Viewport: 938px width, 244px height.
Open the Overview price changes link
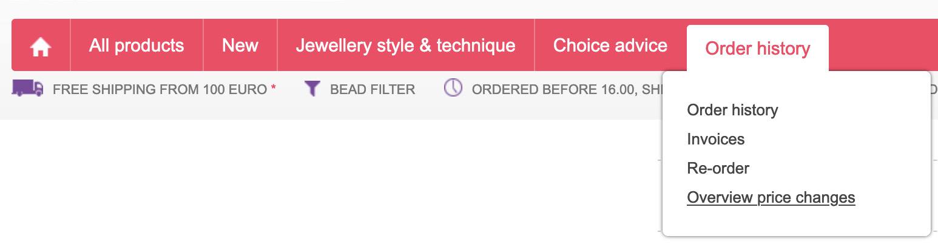tap(771, 197)
